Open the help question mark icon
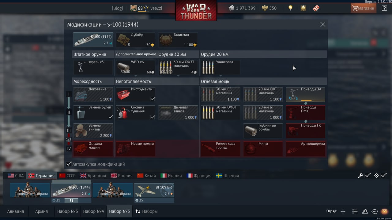This screenshot has width=392, height=220. tap(384, 8)
